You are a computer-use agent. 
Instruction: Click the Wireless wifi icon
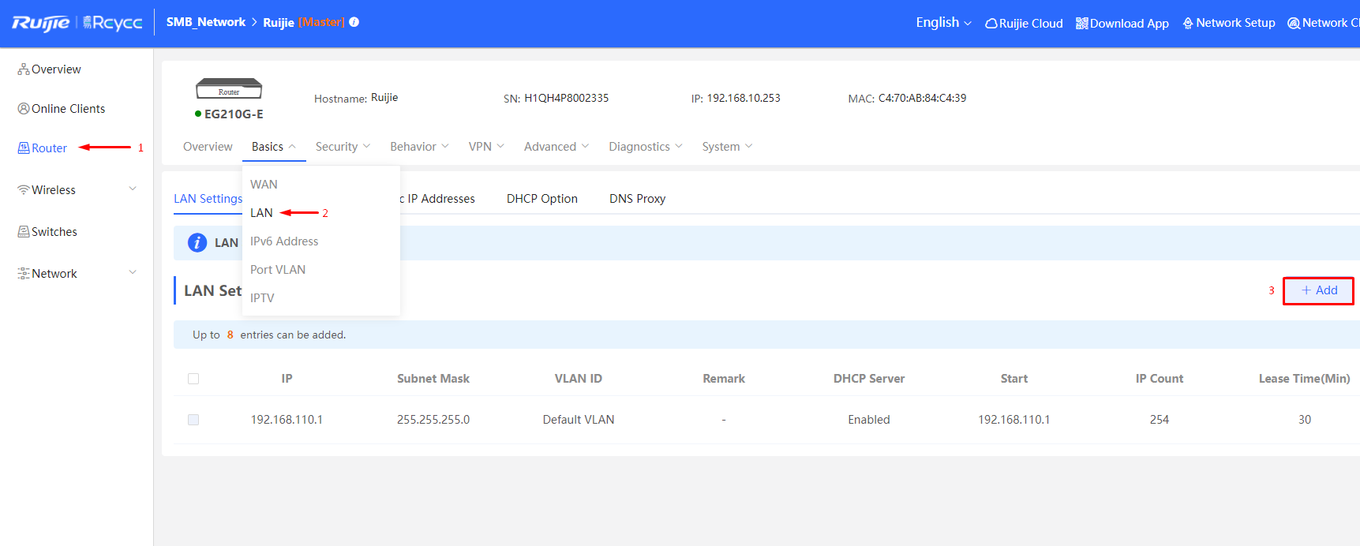[x=24, y=190]
